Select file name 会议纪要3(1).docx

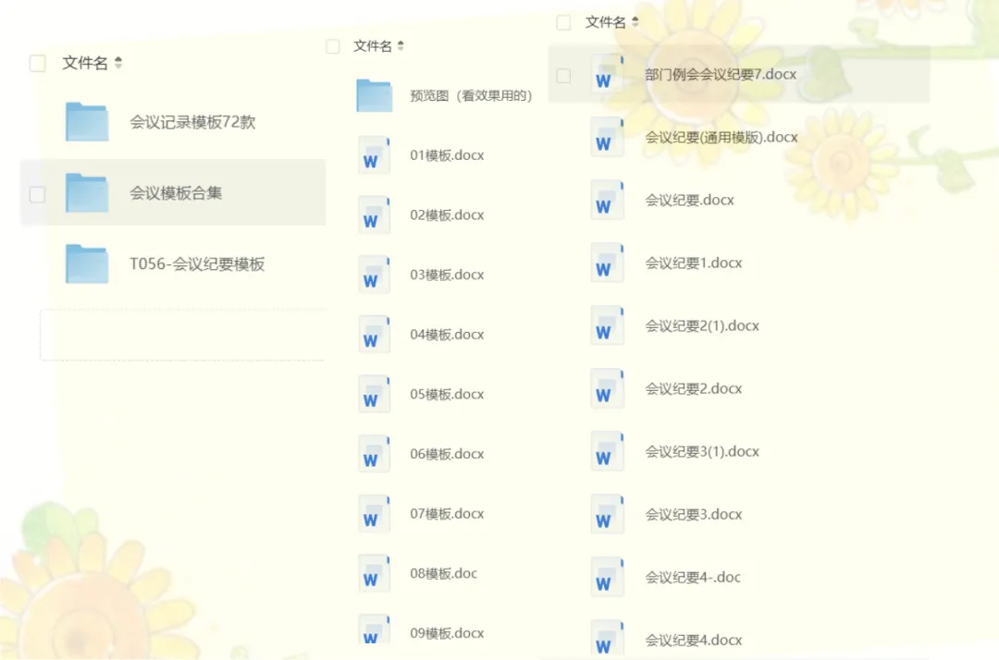coord(702,452)
